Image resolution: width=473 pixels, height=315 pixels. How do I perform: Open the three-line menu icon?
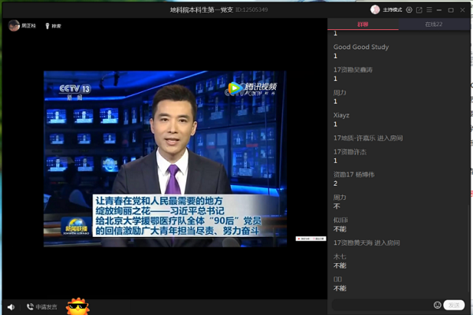(x=430, y=10)
